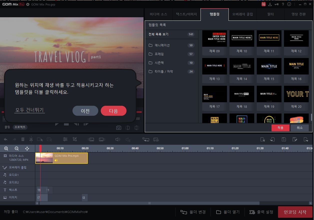
Task: Click the select region tool icon
Action: 40,139
